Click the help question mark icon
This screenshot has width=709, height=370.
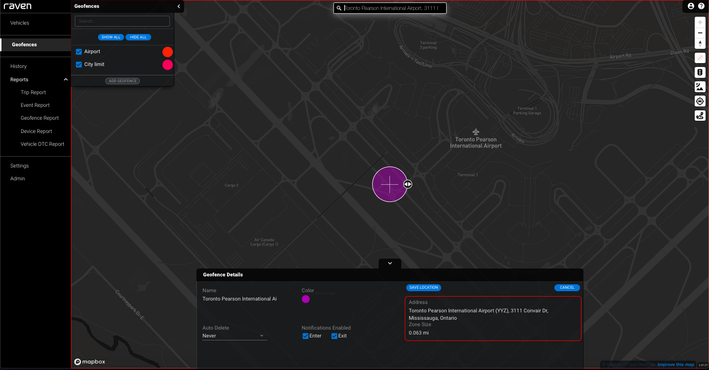pos(701,6)
